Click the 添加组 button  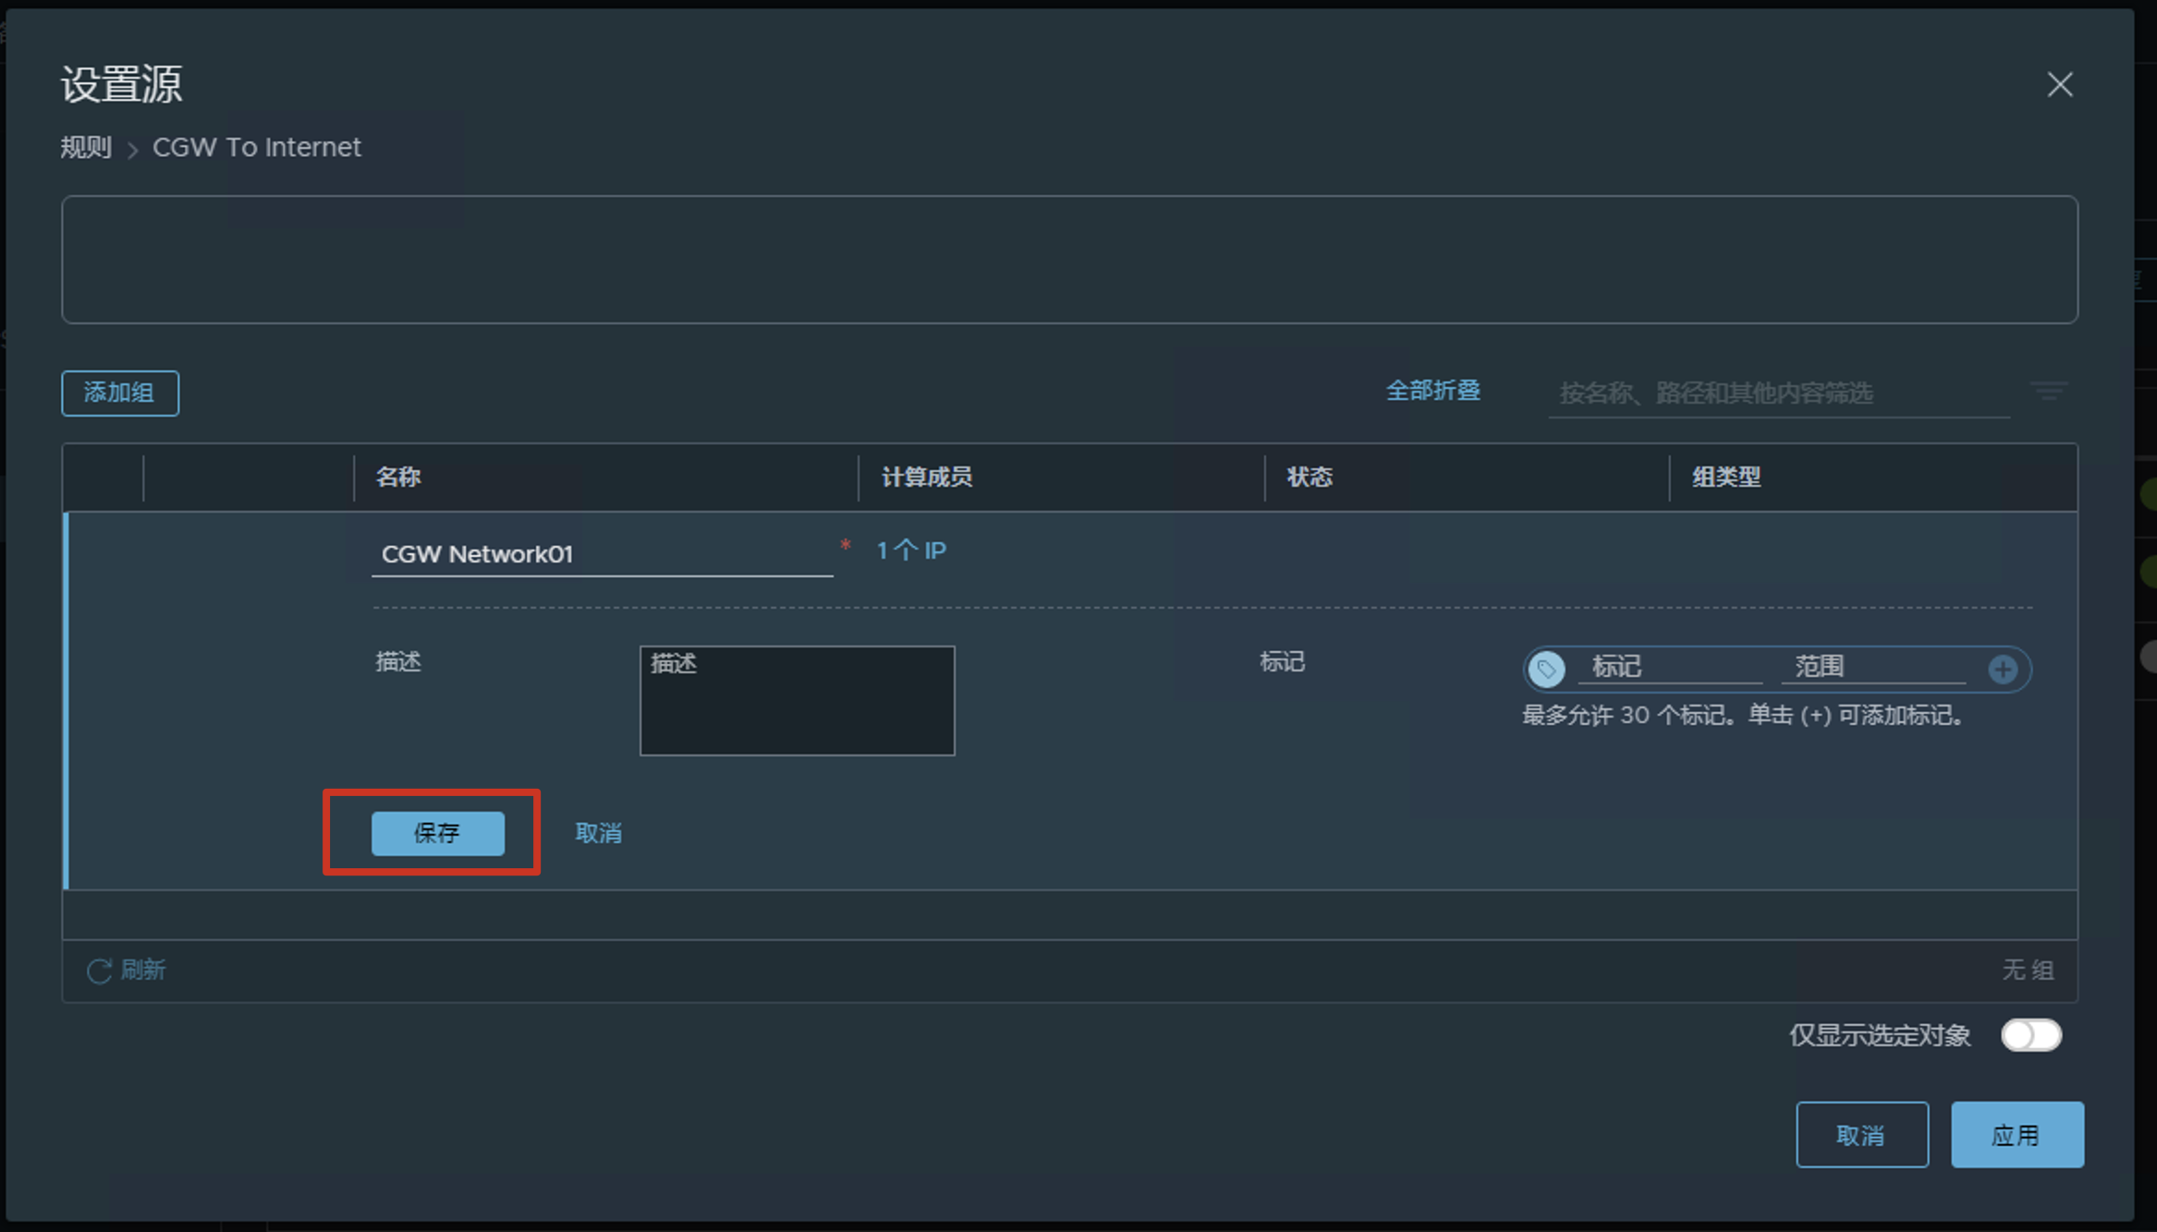click(x=120, y=393)
